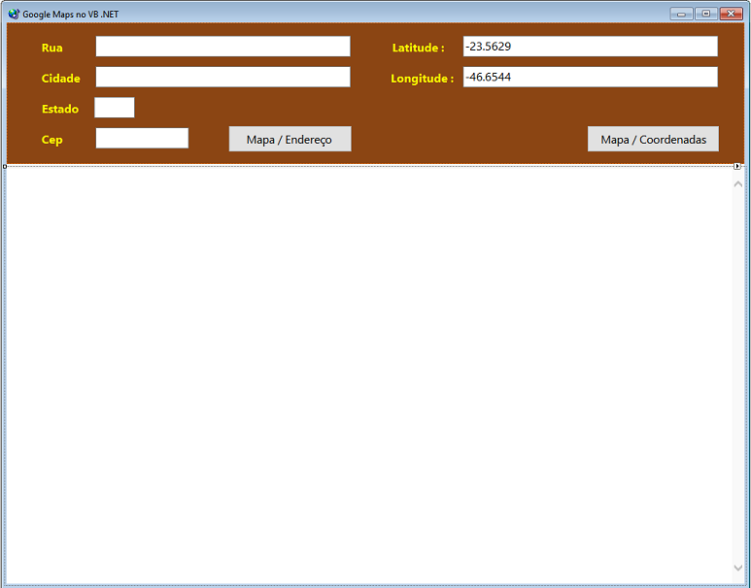Click the Latitude field showing -23.5629
The height and width of the screenshot is (588, 751).
590,47
